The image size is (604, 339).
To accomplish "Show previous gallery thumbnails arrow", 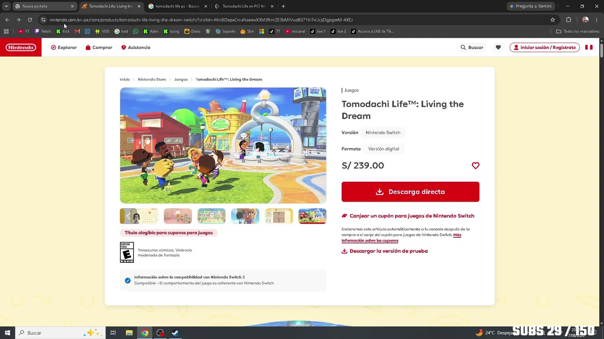I will pyautogui.click(x=127, y=216).
